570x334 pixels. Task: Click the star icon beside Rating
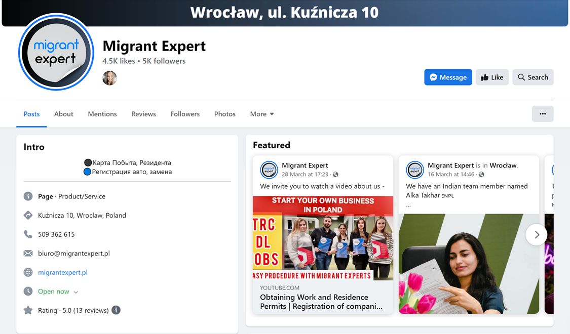pyautogui.click(x=28, y=310)
